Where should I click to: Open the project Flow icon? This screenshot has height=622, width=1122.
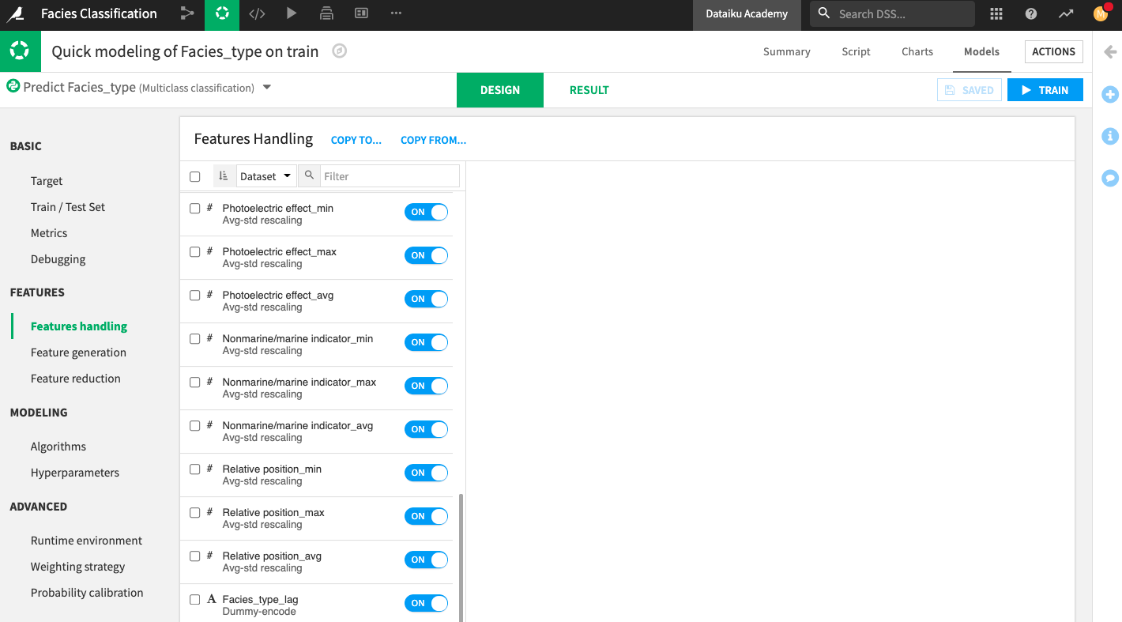pyautogui.click(x=186, y=13)
